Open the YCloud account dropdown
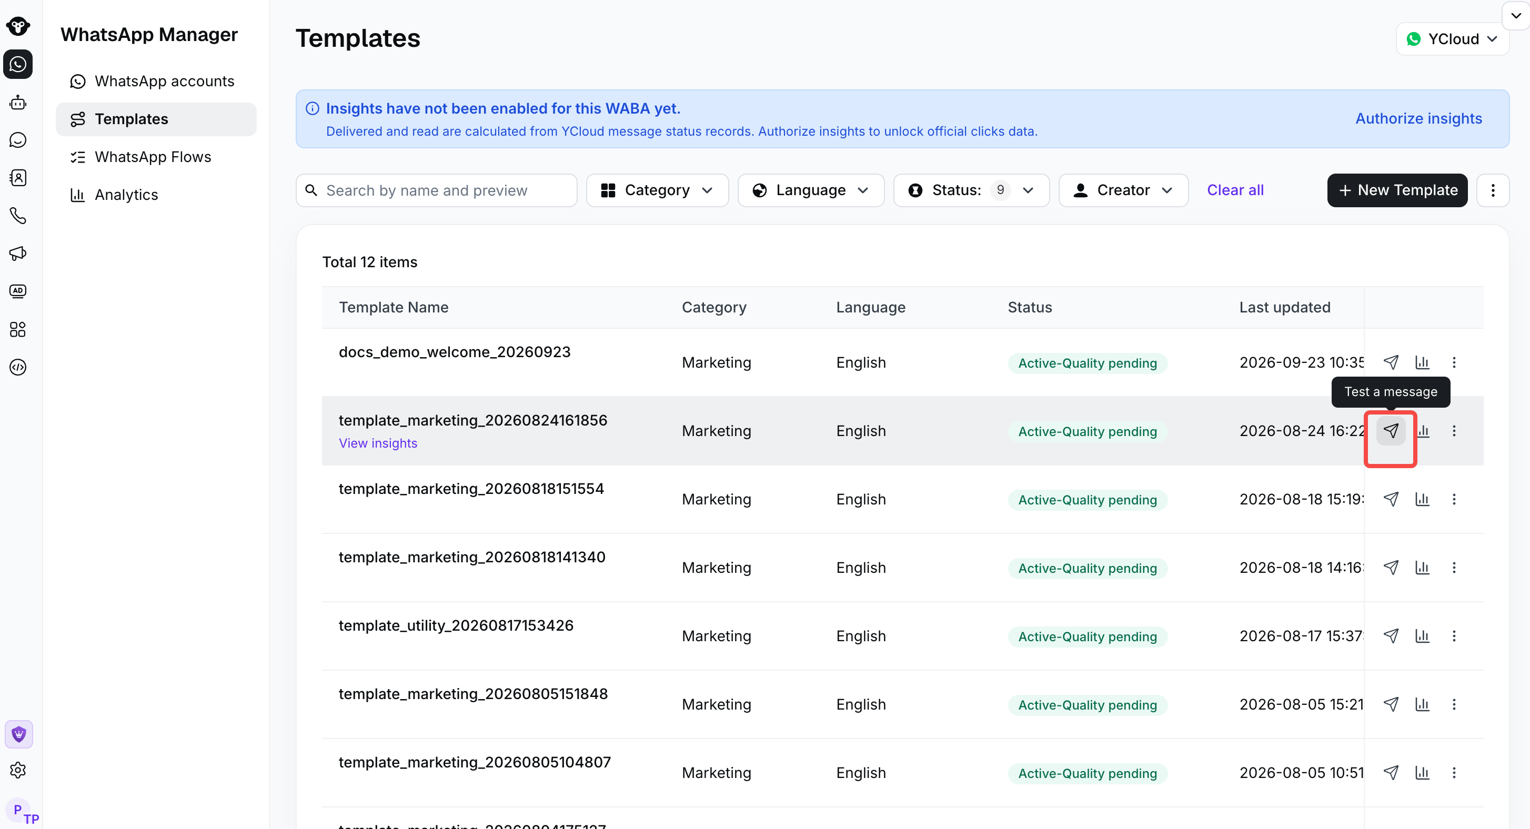 (1452, 39)
